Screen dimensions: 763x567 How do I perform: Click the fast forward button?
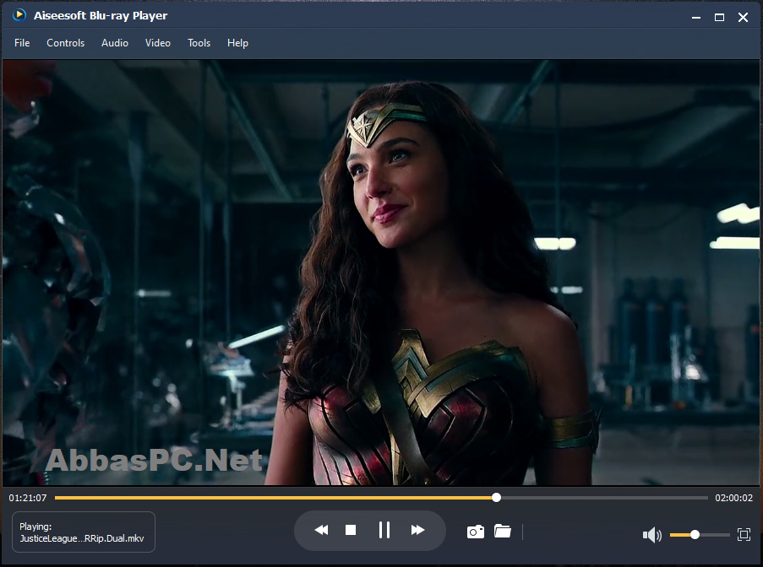(417, 530)
